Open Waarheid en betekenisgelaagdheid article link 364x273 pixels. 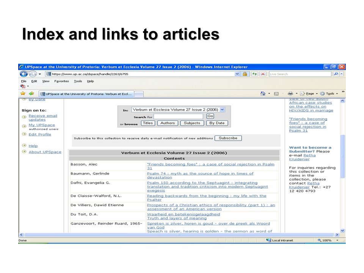click(x=184, y=214)
